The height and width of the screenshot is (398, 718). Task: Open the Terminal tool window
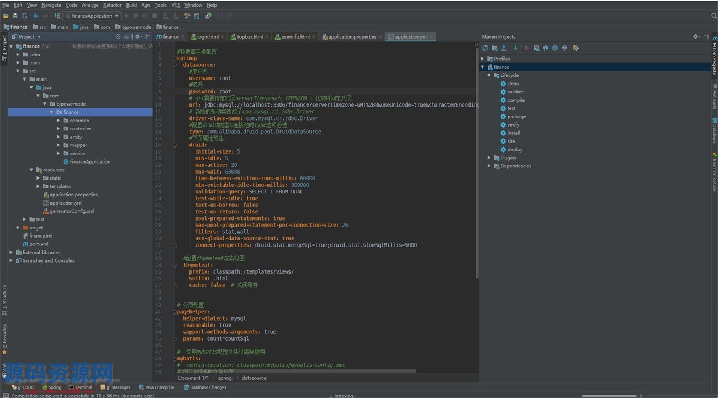tap(81, 387)
